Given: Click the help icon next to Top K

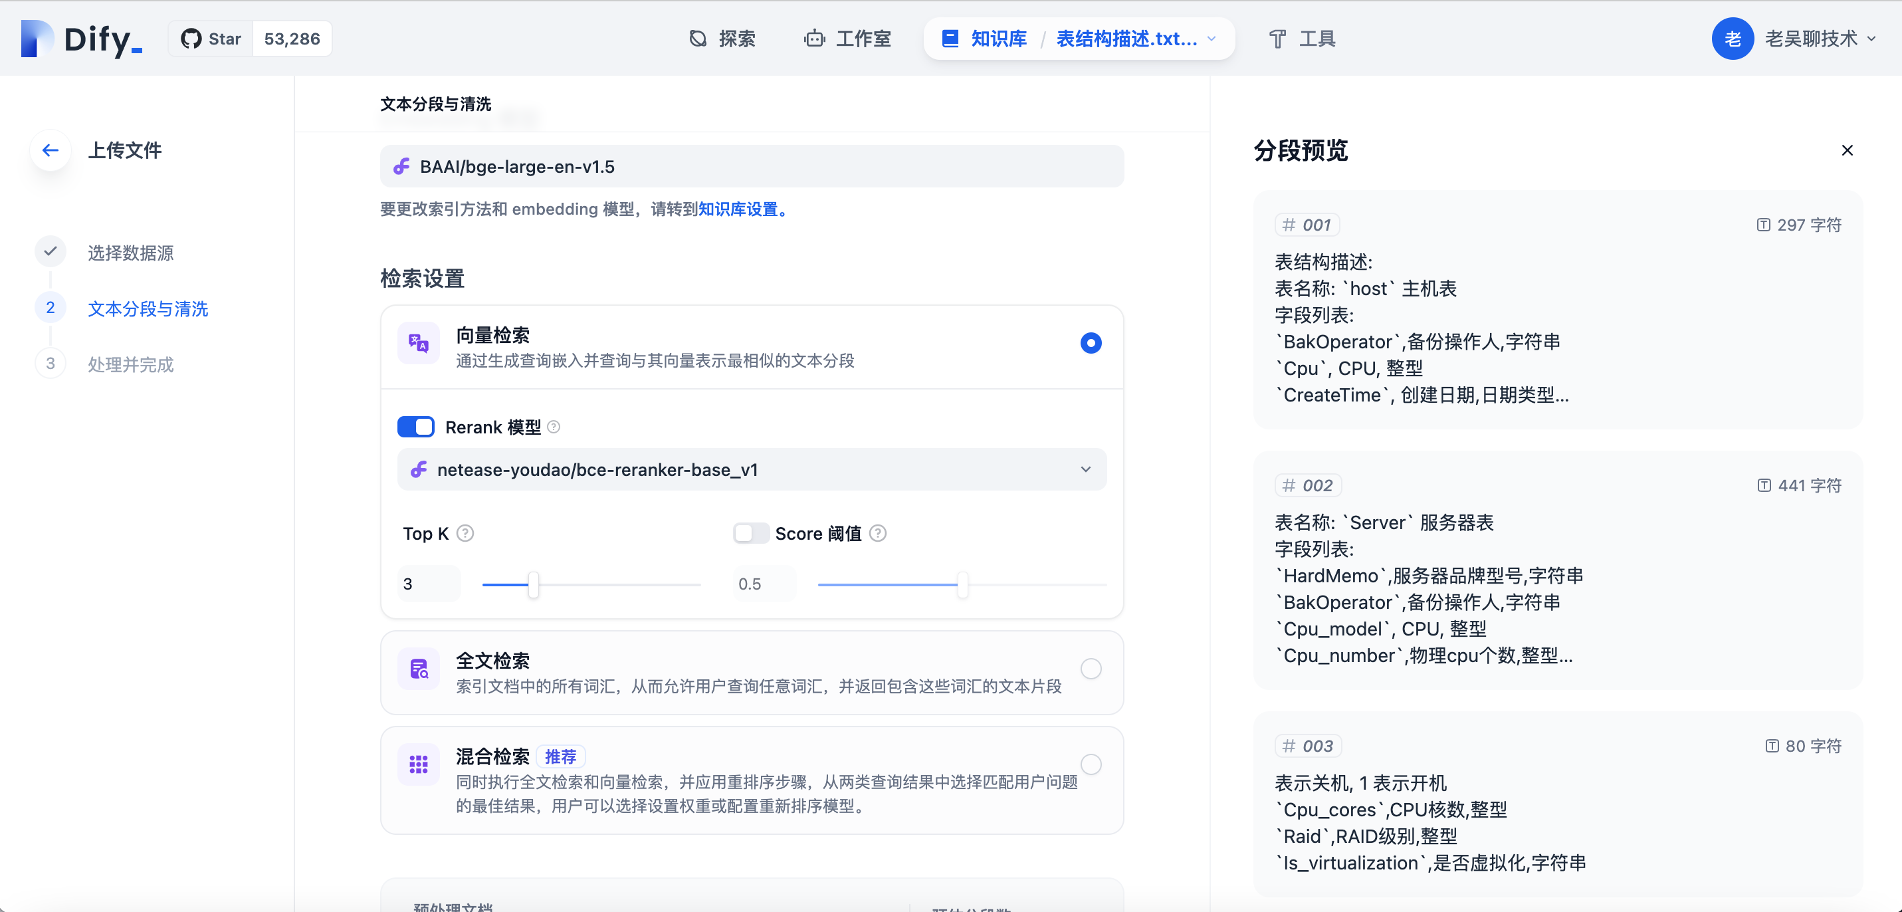Looking at the screenshot, I should click(465, 533).
